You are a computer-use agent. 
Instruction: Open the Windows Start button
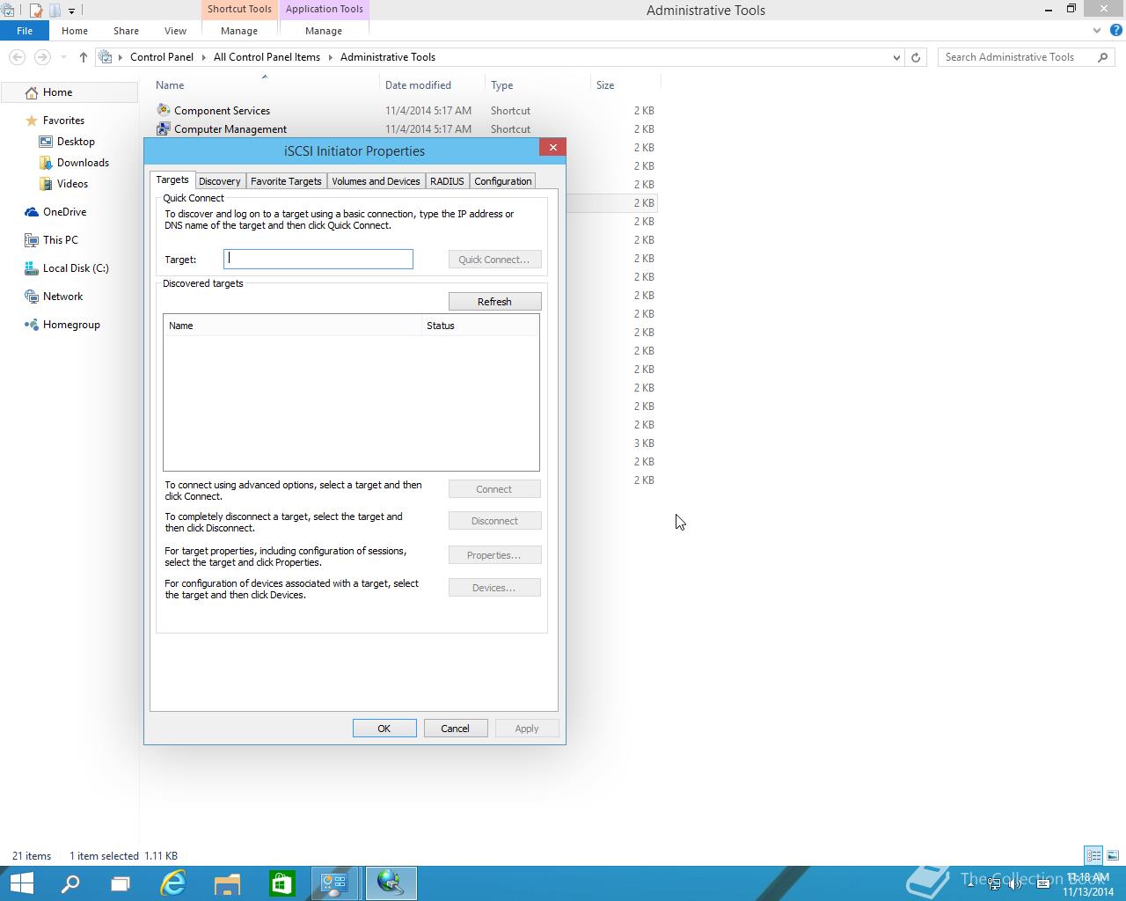(21, 883)
